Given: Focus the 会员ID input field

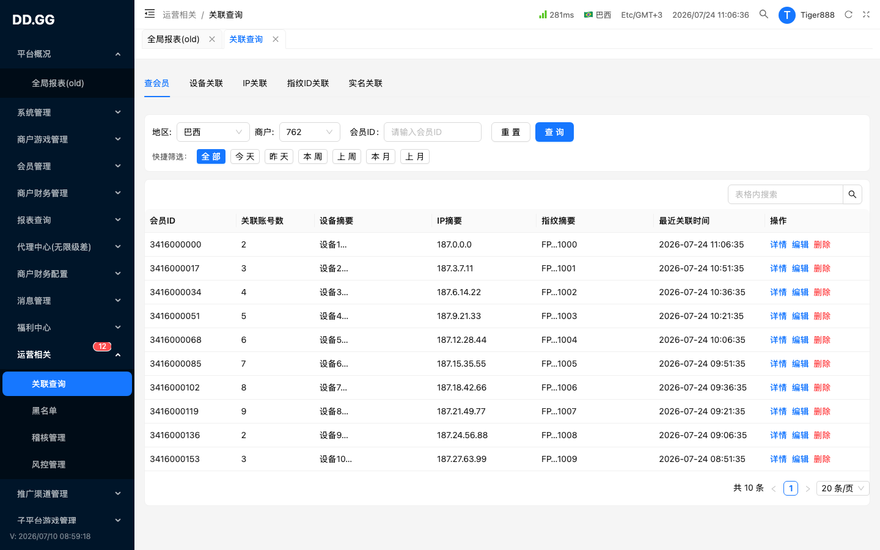Looking at the screenshot, I should (x=433, y=132).
